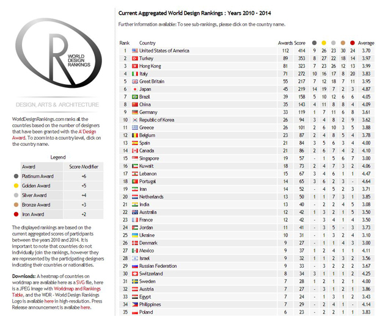The width and height of the screenshot is (391, 316).
Task: Click the Lebanon flag icon
Action: coord(135,174)
